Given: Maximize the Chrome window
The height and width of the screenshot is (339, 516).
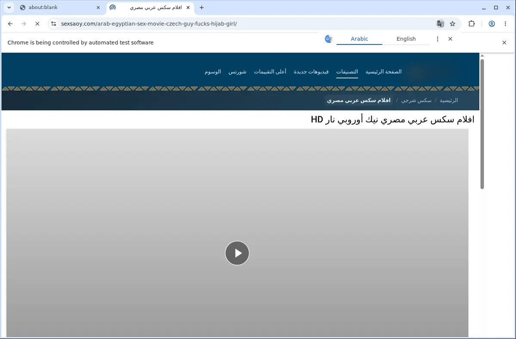Looking at the screenshot, I should tap(496, 7).
